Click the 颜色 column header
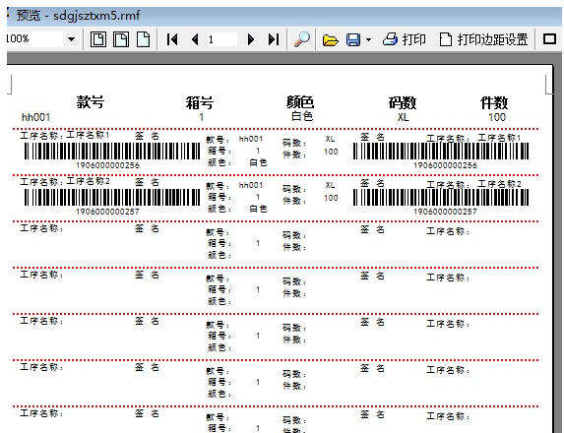 [300, 102]
